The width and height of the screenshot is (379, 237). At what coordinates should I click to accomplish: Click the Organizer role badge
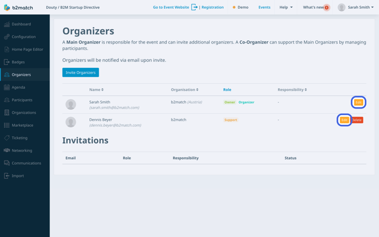pyautogui.click(x=246, y=103)
